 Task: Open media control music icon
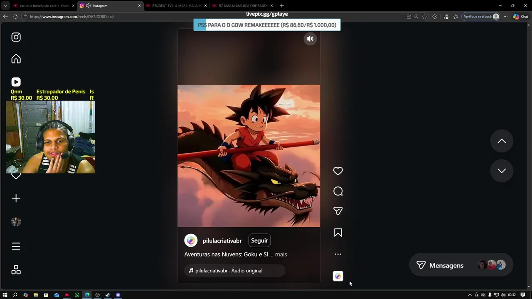coord(446,17)
